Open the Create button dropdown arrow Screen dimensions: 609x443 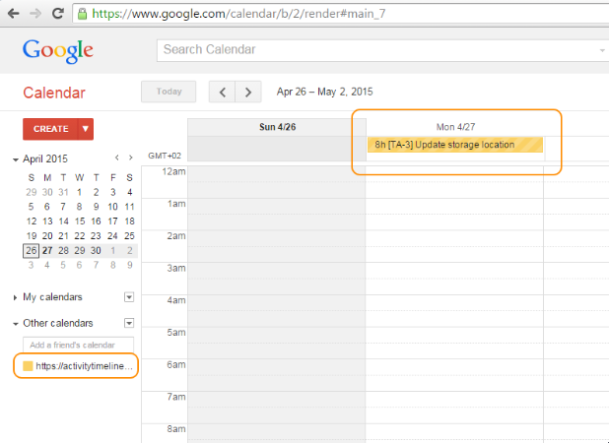point(86,129)
